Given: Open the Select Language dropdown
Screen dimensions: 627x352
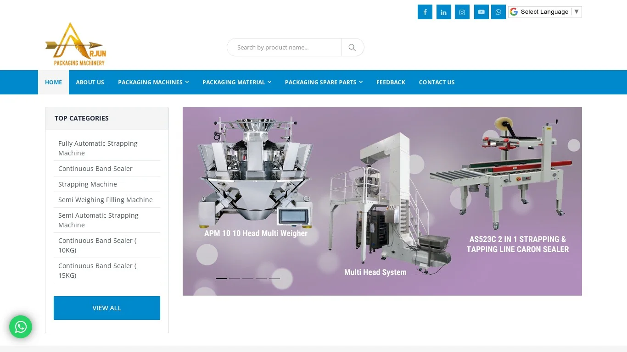Looking at the screenshot, I should pos(545,12).
